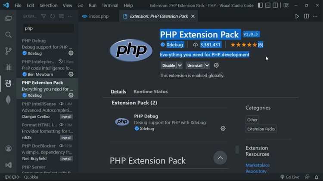Open manage gear for PHP Debug in sidebar
323x181 pixels.
click(71, 53)
